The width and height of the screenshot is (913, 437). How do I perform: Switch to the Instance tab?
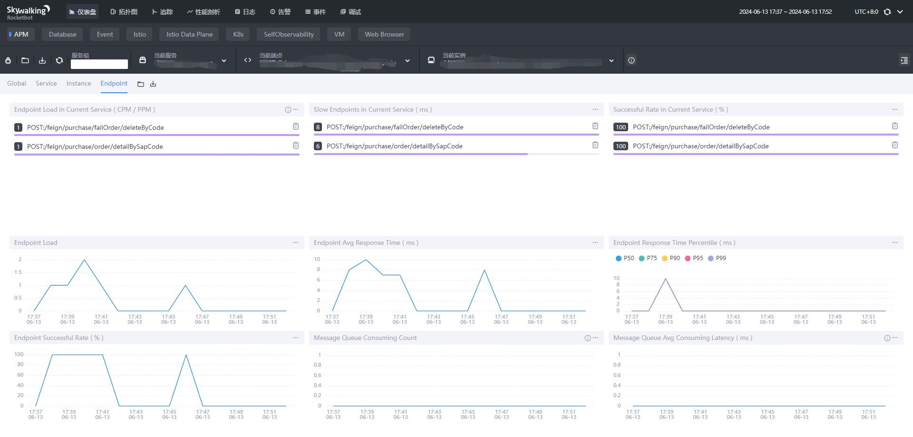[78, 83]
